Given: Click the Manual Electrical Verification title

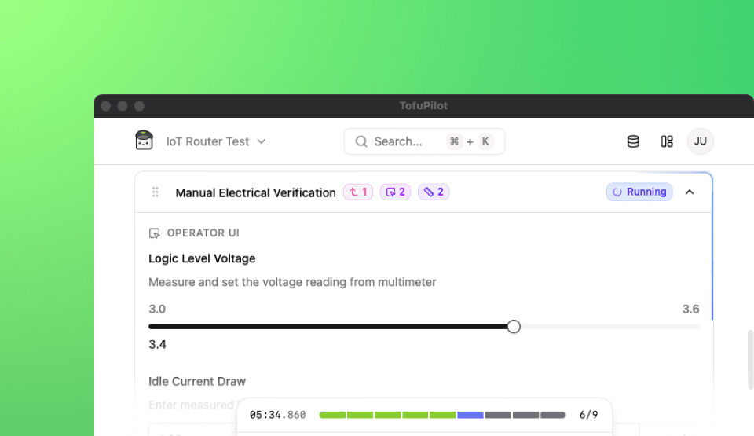Looking at the screenshot, I should point(255,192).
